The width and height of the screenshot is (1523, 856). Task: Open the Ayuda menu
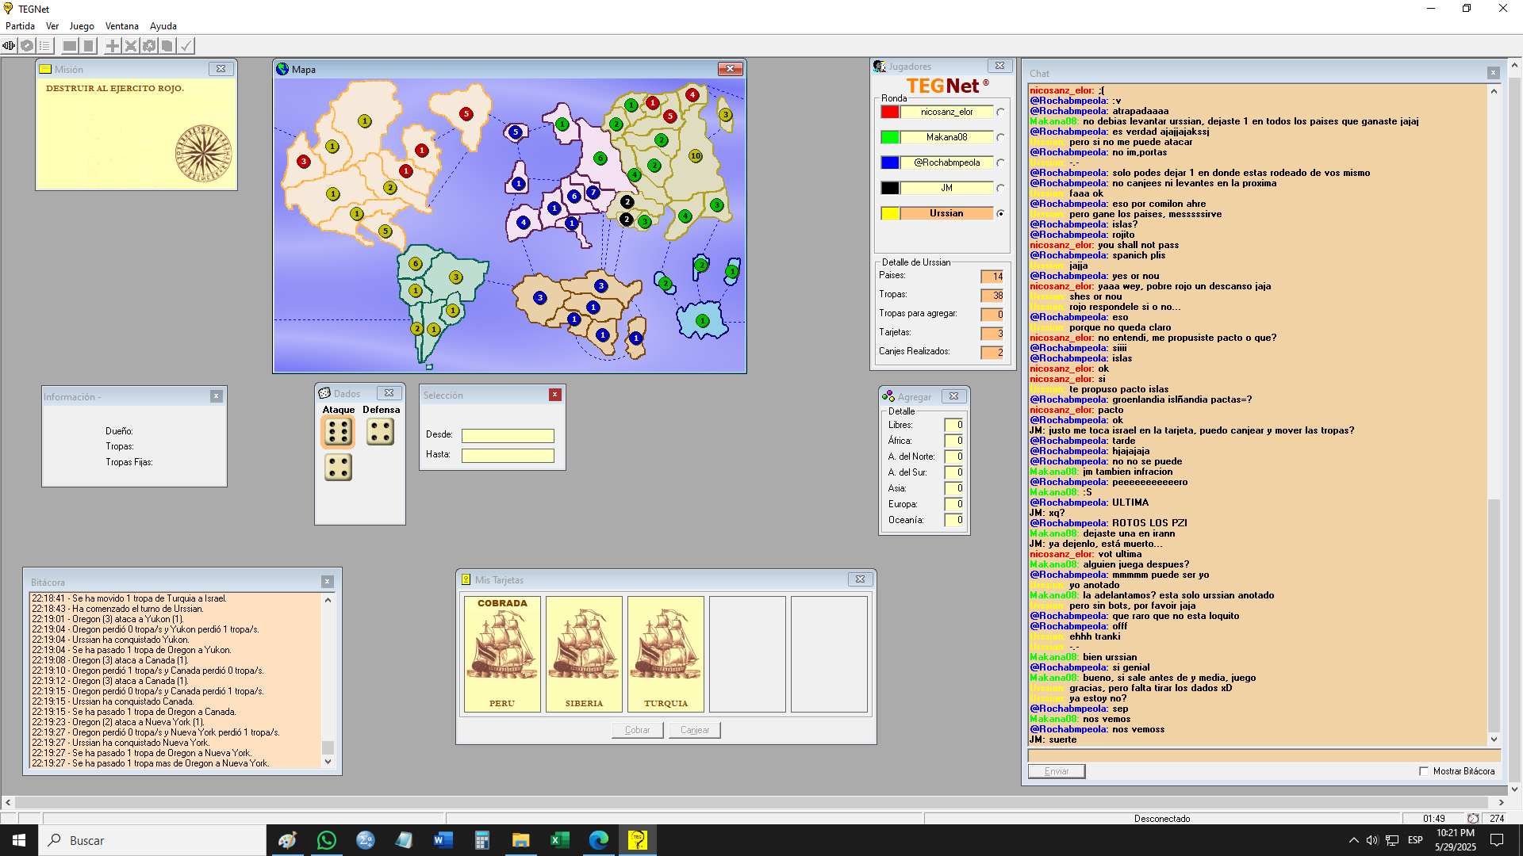[x=163, y=26]
